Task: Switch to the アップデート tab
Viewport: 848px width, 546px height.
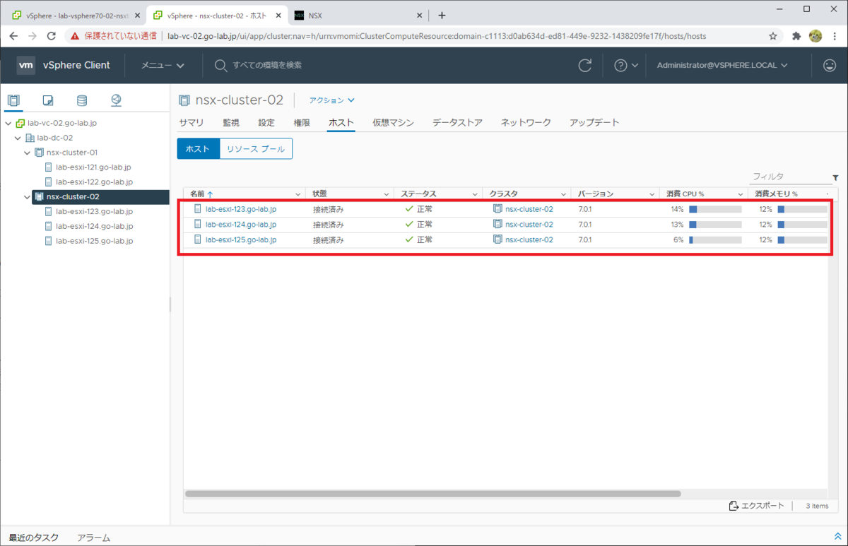Action: [594, 122]
